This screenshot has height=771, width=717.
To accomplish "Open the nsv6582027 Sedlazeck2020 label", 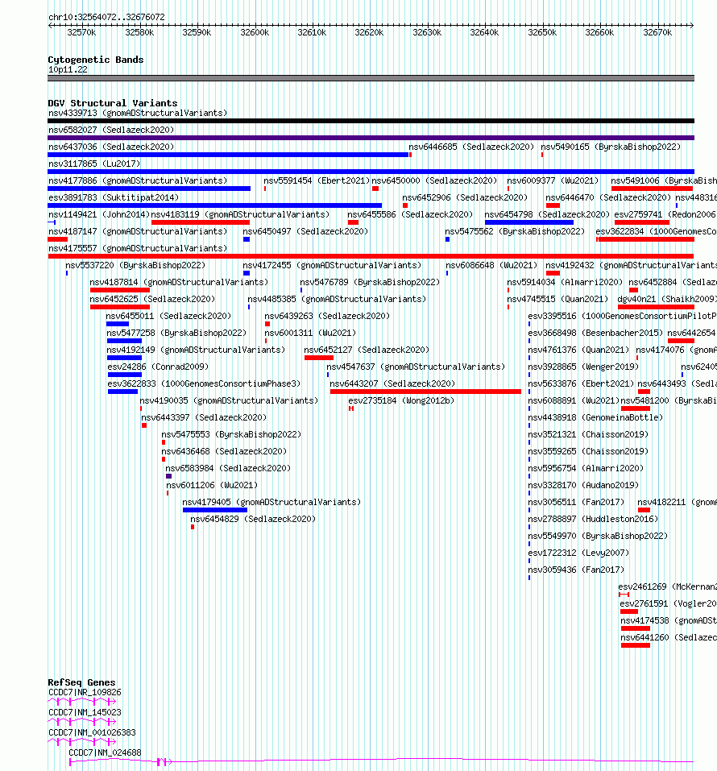I will (111, 130).
